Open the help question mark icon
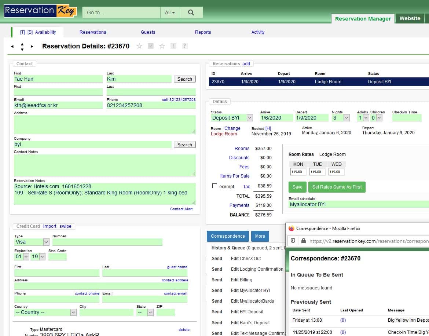 [184, 46]
